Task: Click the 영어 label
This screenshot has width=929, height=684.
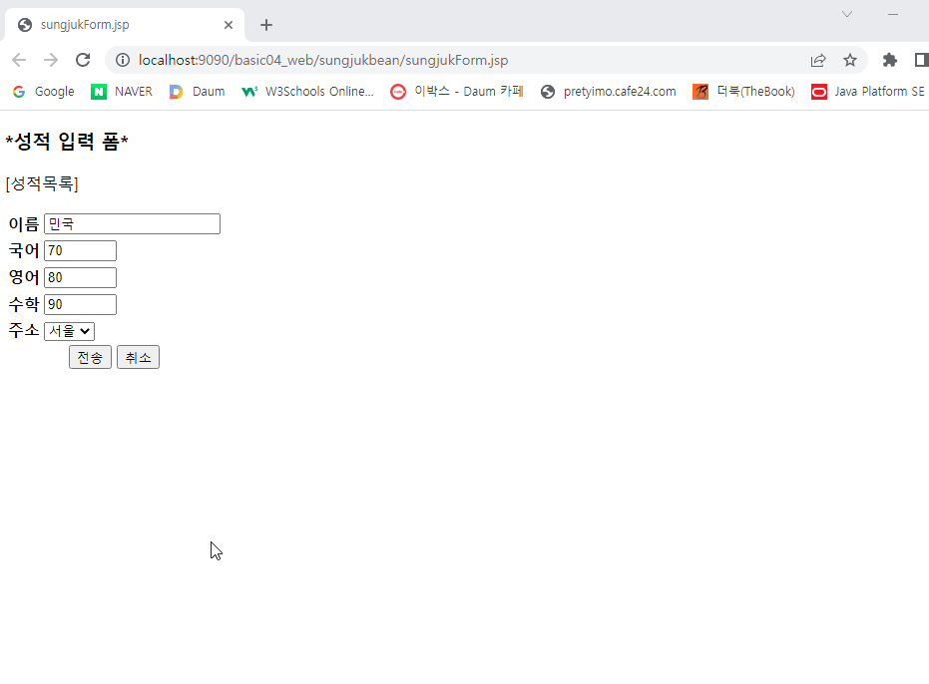Action: click(24, 277)
